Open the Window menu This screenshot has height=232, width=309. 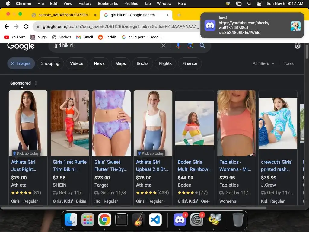pyautogui.click(x=164, y=4)
